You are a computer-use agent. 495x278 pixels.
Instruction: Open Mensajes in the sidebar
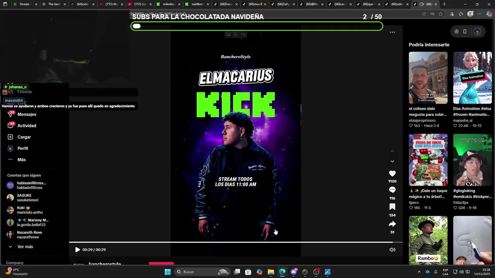click(27, 114)
